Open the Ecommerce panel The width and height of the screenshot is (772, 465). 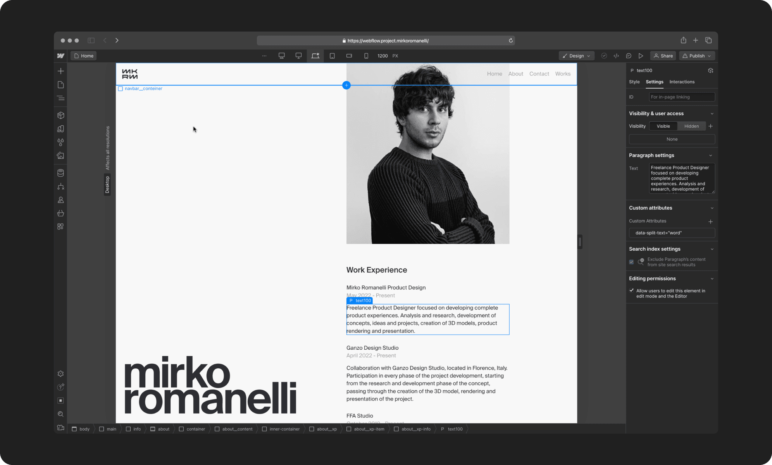click(x=60, y=213)
